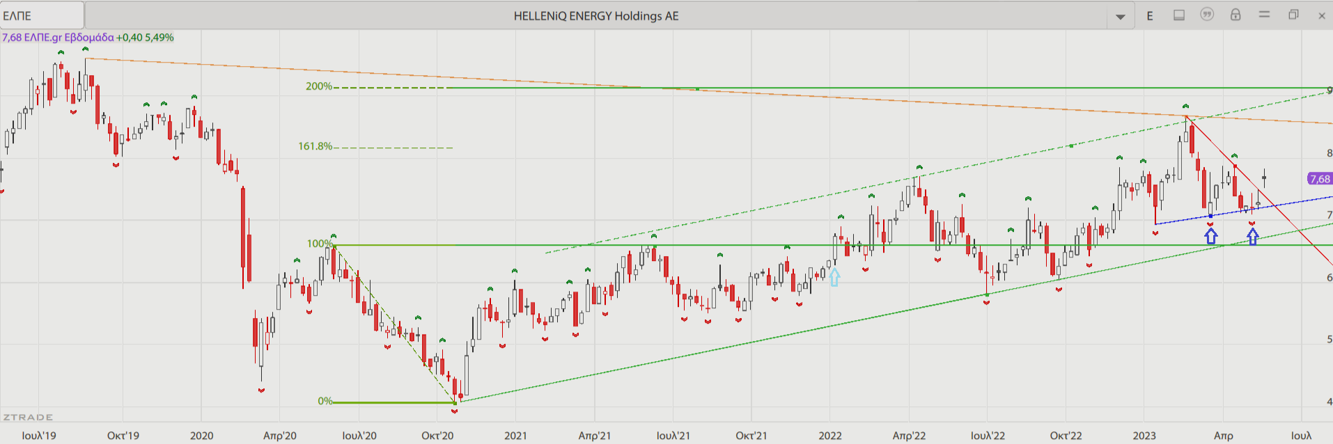
Task: Click the 6 price axis label
Action: (x=1330, y=278)
